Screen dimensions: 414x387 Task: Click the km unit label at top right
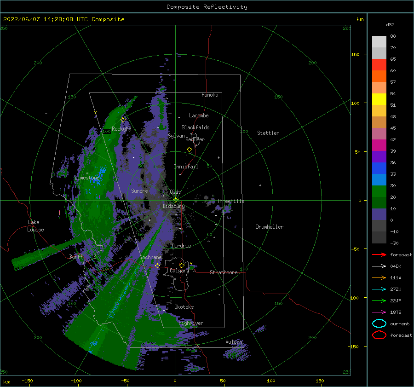click(x=360, y=19)
